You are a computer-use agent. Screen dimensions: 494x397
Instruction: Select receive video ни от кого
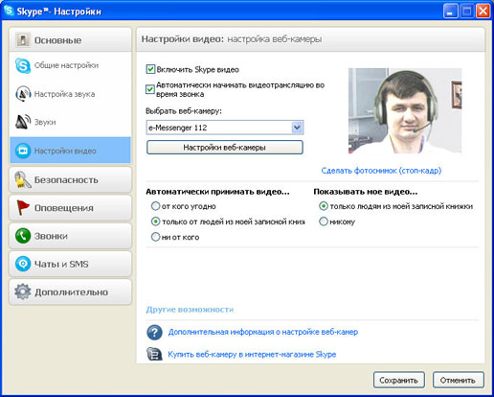(155, 237)
